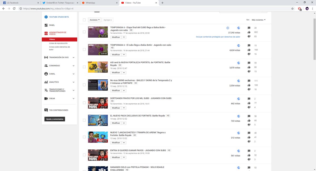Click the browser address bar URL
Screen dimensions: 316x171
(x=48, y=8)
